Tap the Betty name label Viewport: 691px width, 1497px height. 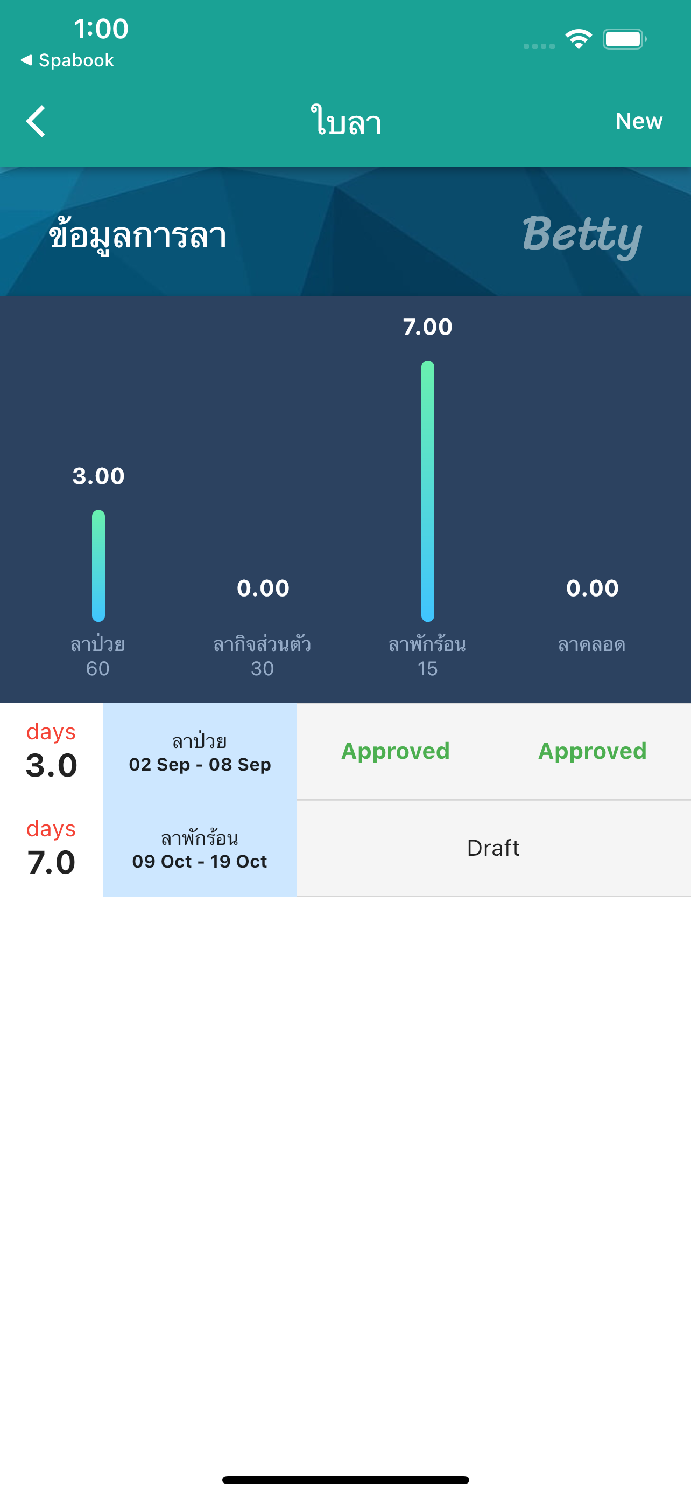(x=582, y=235)
